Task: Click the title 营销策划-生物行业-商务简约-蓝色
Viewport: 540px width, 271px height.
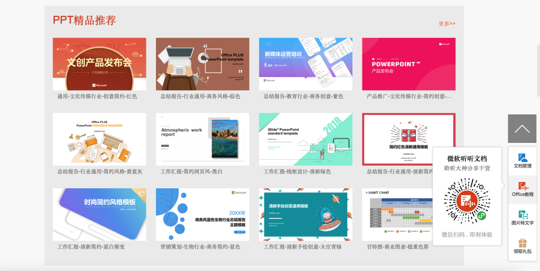Action: pyautogui.click(x=200, y=247)
